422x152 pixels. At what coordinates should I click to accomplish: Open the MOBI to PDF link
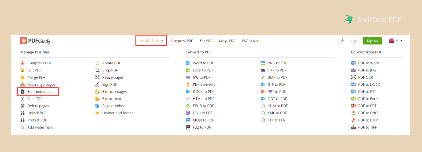click(203, 120)
